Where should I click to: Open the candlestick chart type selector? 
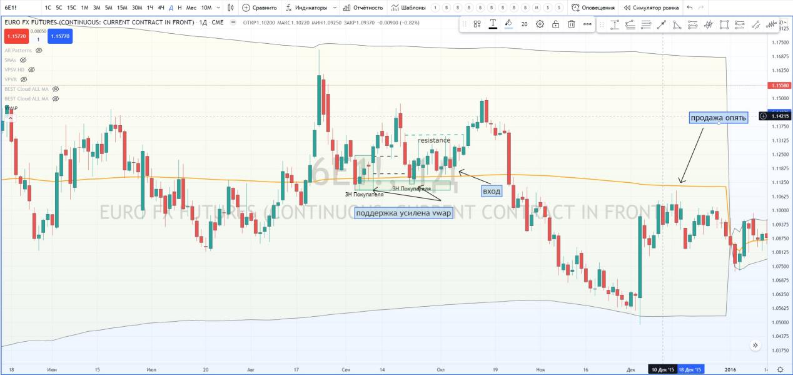(x=231, y=8)
